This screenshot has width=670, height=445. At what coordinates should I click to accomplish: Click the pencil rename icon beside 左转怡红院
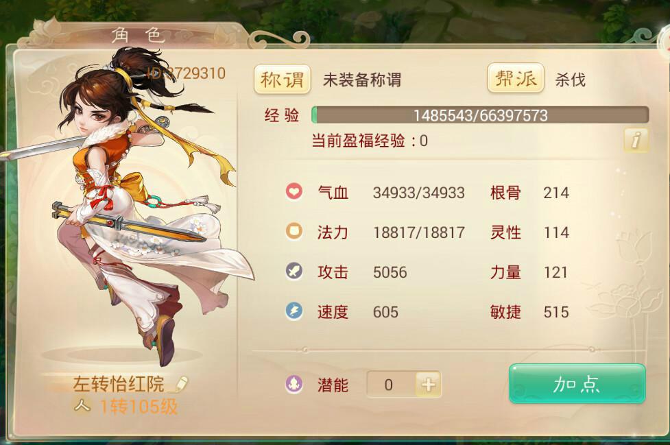tap(179, 383)
